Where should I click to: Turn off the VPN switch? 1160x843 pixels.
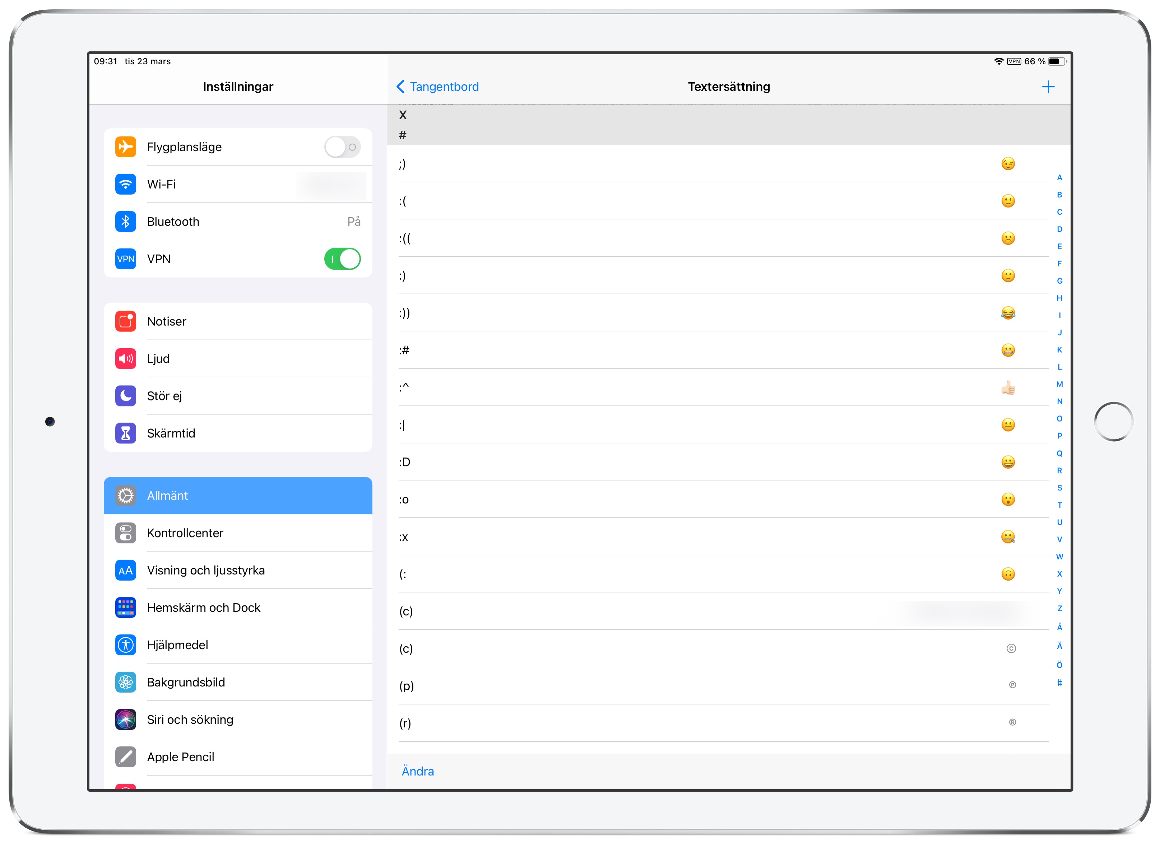pyautogui.click(x=342, y=259)
